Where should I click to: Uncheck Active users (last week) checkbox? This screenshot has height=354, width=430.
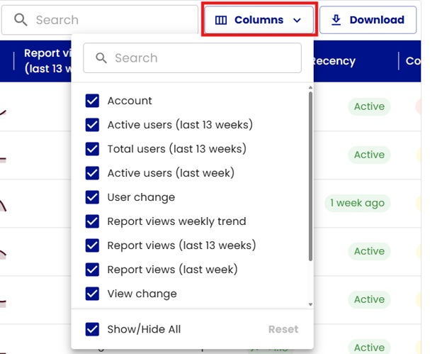point(92,173)
